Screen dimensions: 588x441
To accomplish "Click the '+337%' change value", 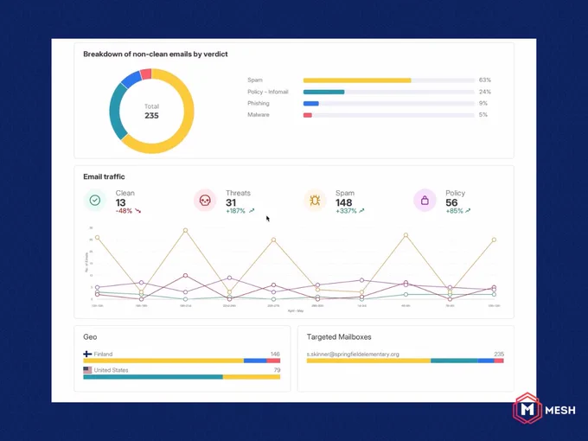I will (346, 211).
